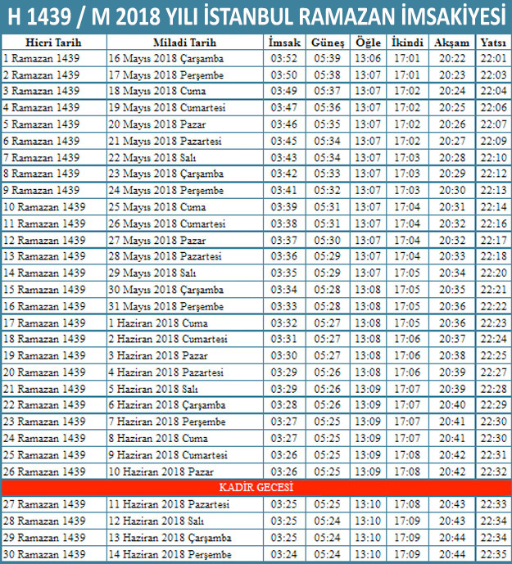
Task: Select the Miladi Tarih column header
Action: [x=185, y=43]
